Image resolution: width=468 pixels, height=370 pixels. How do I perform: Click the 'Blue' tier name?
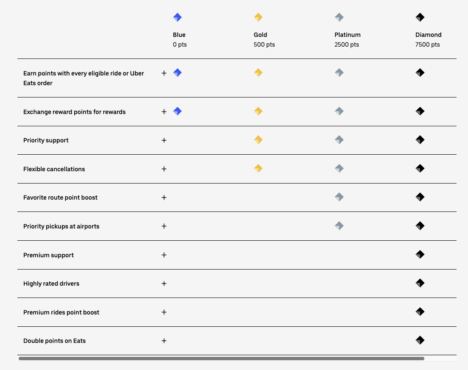(x=179, y=35)
